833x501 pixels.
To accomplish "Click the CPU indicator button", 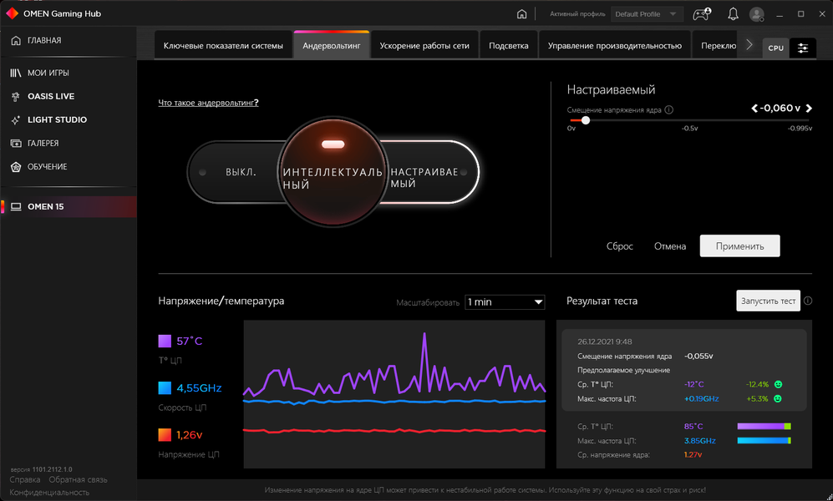I will 775,48.
